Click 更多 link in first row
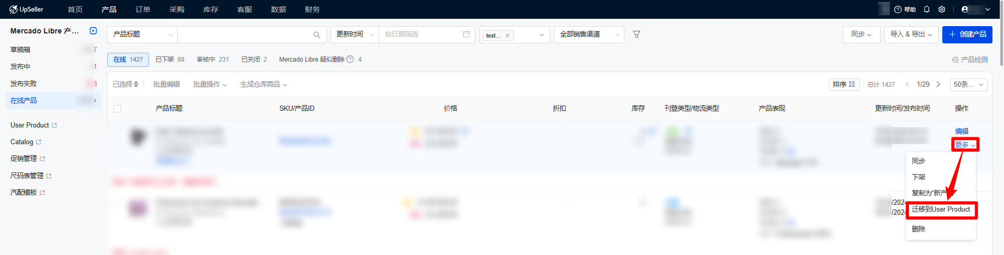The width and height of the screenshot is (1004, 255). [x=965, y=145]
